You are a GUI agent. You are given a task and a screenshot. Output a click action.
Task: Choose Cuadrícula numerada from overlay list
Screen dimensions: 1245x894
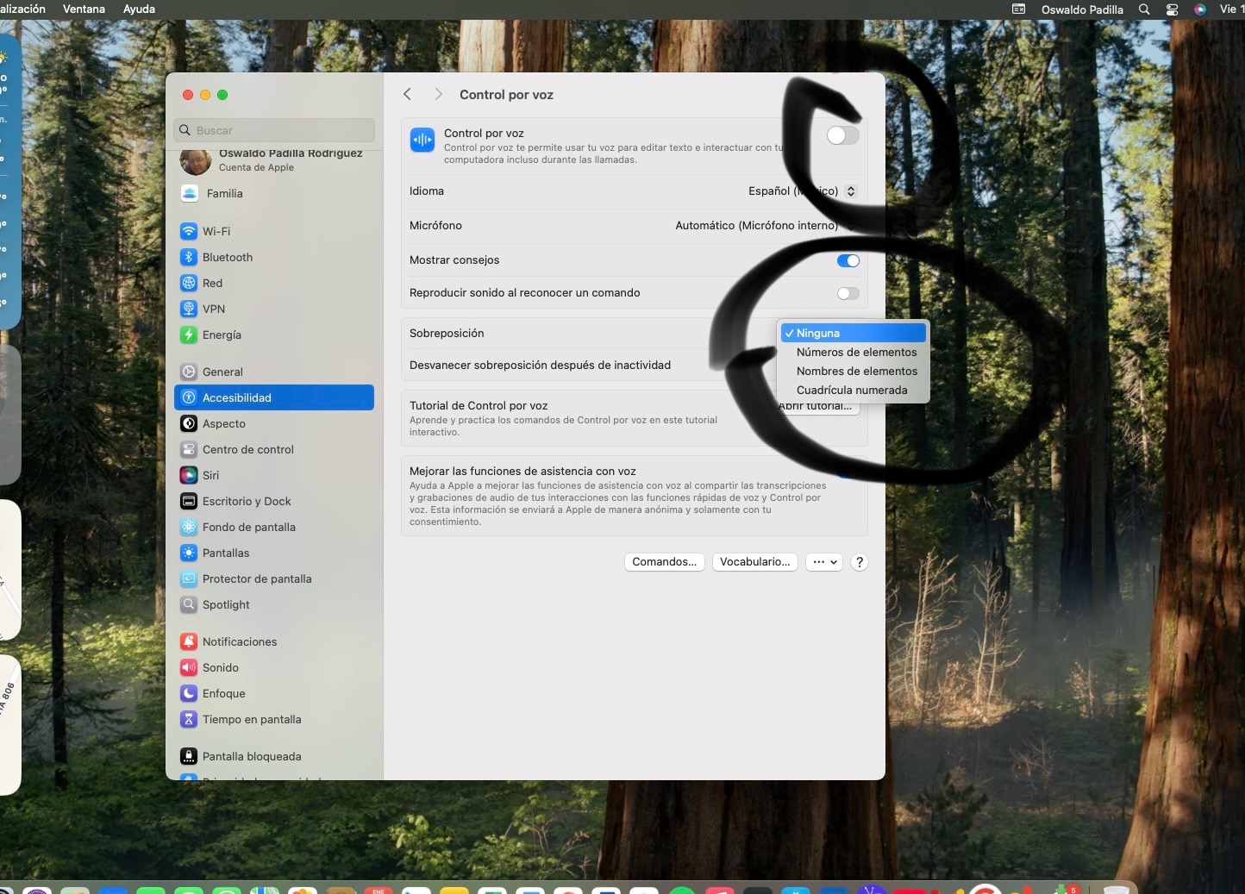pyautogui.click(x=851, y=390)
